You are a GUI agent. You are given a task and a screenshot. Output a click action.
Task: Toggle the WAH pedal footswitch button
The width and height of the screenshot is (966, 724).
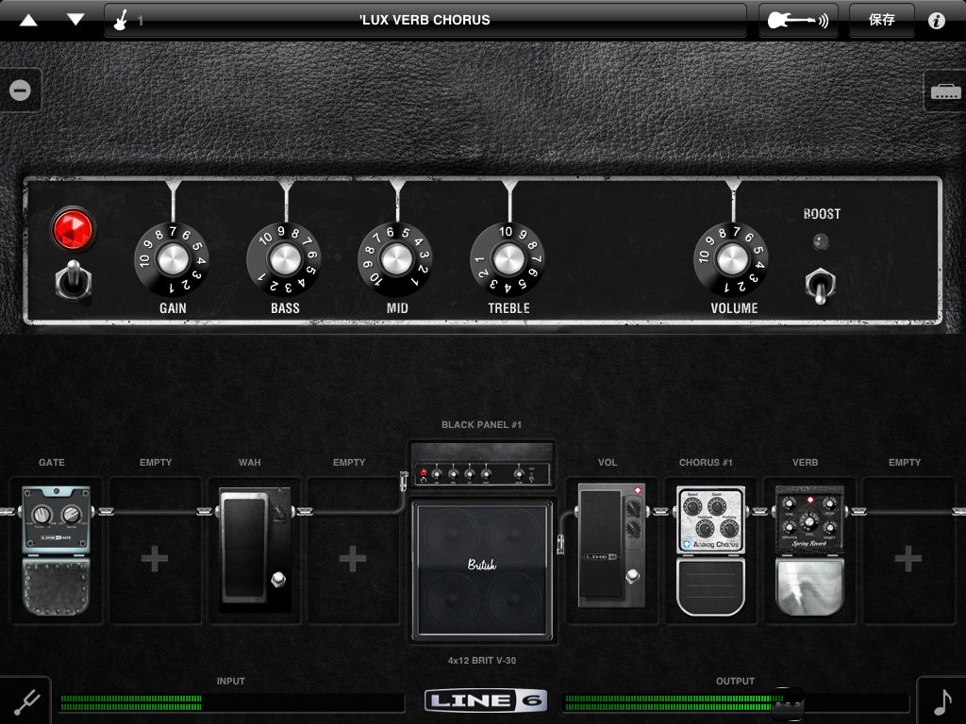pyautogui.click(x=278, y=579)
